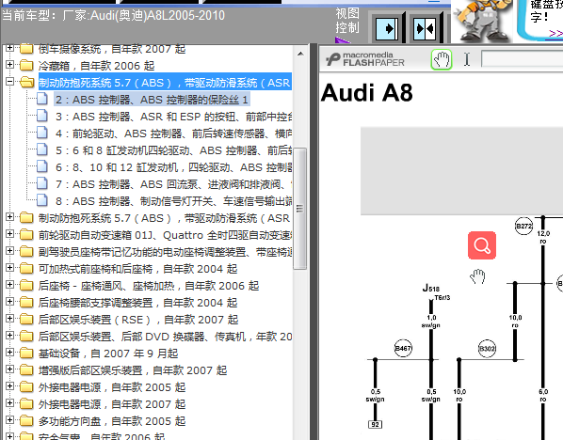
Task: Expand the 后座椅腰部支撑调整装置 folder
Action: coord(10,302)
